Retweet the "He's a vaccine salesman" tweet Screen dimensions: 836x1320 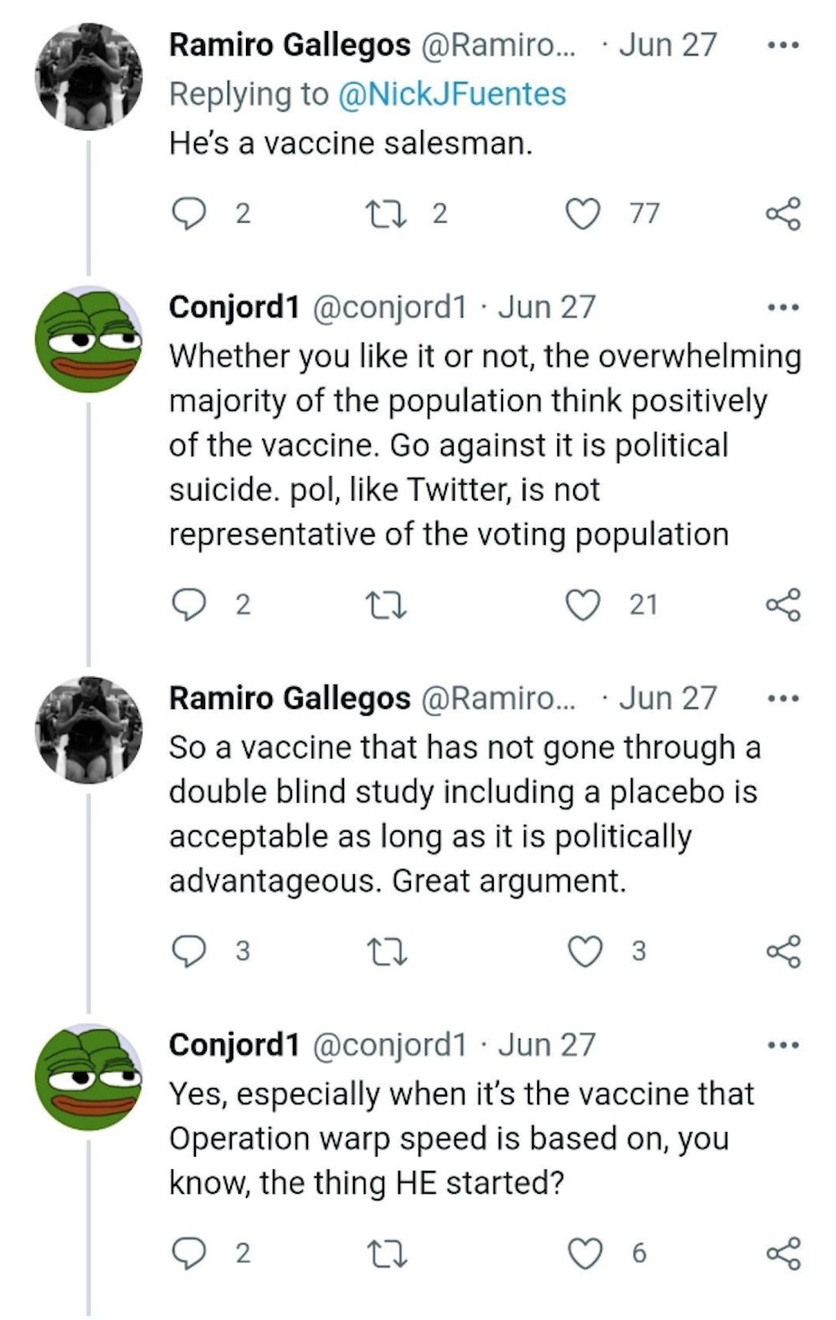[387, 213]
